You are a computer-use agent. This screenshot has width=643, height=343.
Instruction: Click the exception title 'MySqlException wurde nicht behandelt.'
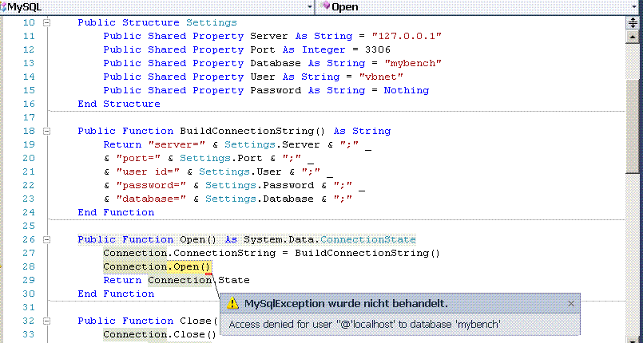click(x=346, y=304)
